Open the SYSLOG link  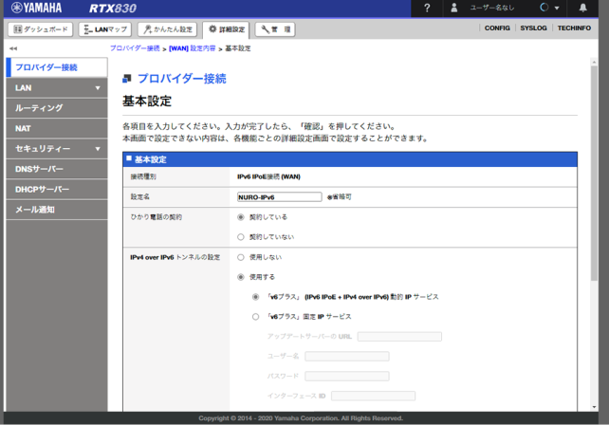coord(533,28)
